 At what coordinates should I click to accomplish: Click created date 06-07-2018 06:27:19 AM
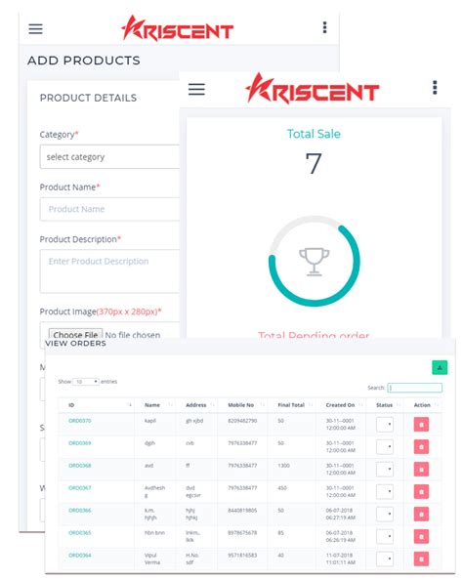[x=341, y=514]
